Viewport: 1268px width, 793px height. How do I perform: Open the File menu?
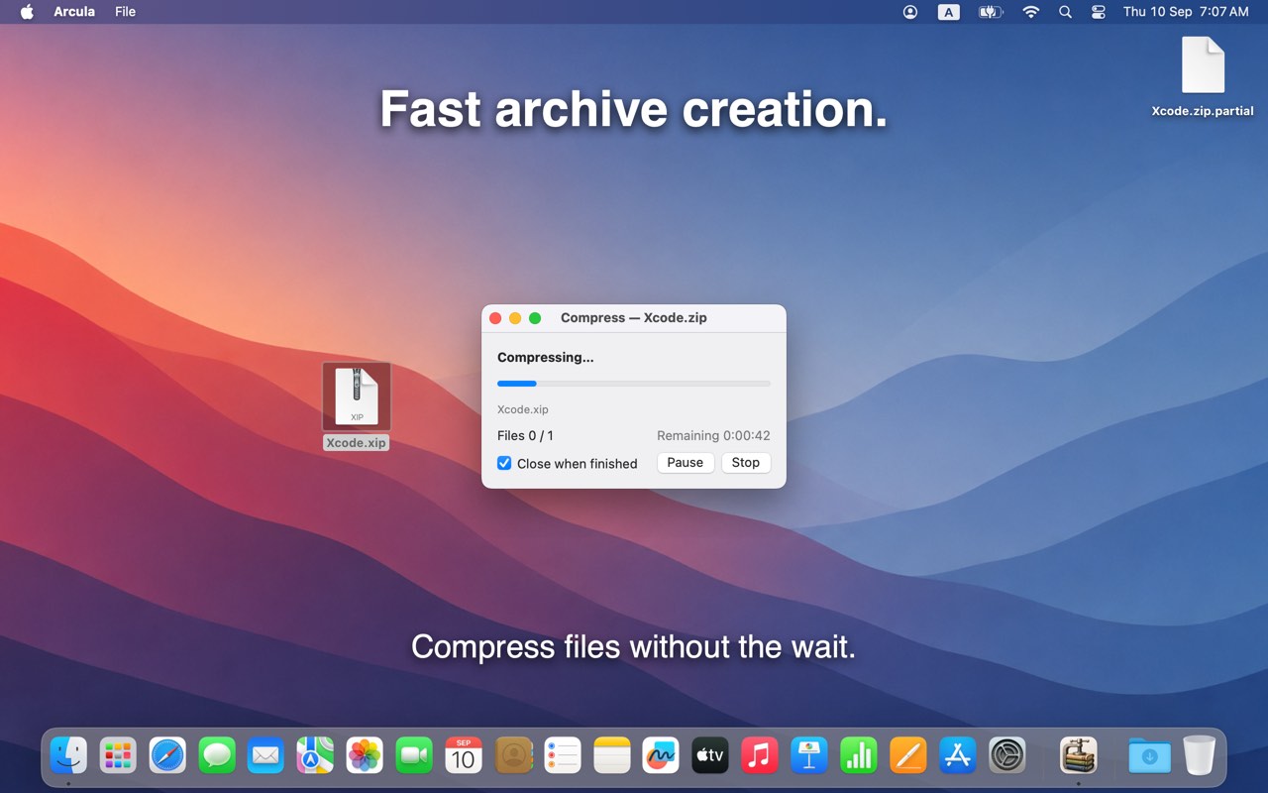tap(125, 12)
